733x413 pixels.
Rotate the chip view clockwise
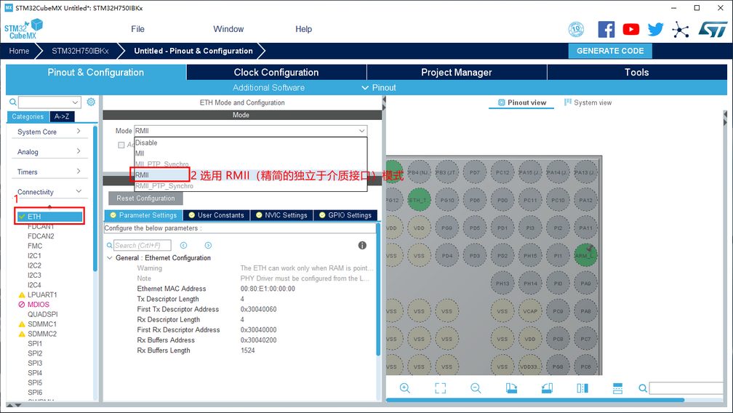(x=511, y=388)
